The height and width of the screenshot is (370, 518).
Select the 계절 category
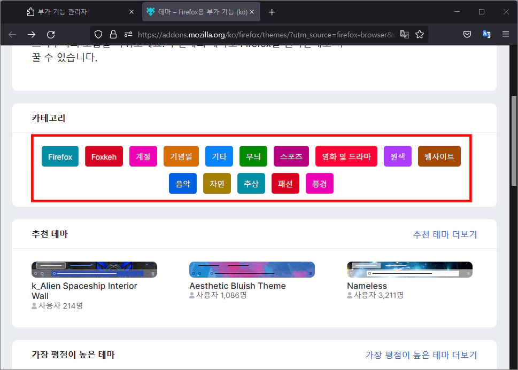pyautogui.click(x=143, y=156)
